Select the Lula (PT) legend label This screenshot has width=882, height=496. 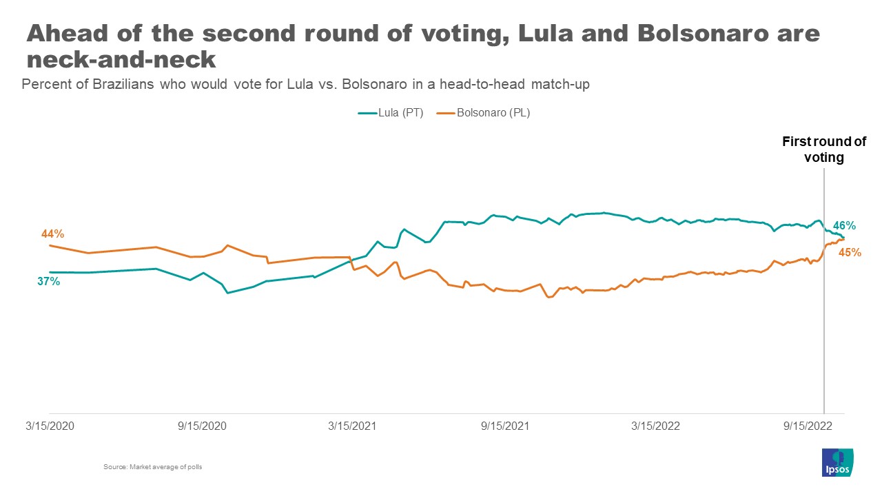pos(402,113)
